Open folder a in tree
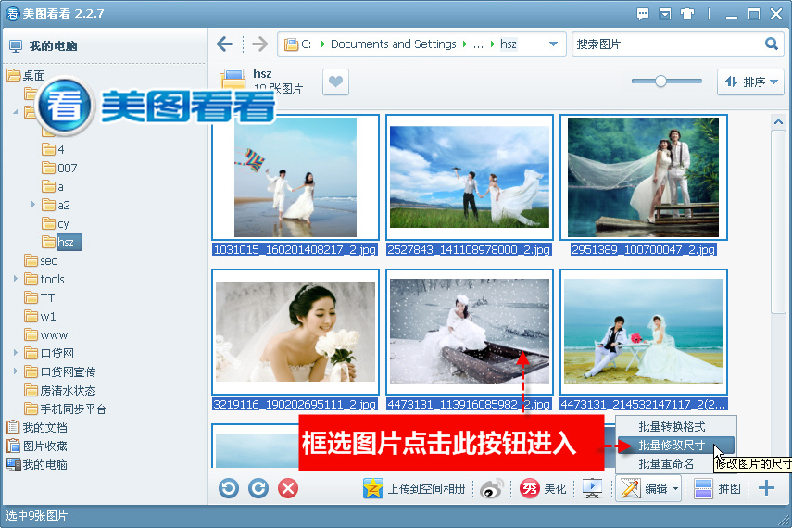 click(x=53, y=186)
